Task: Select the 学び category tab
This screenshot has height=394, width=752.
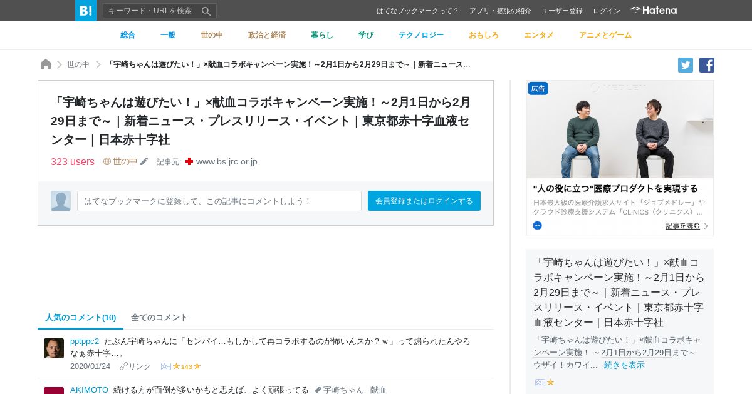Action: pos(366,35)
